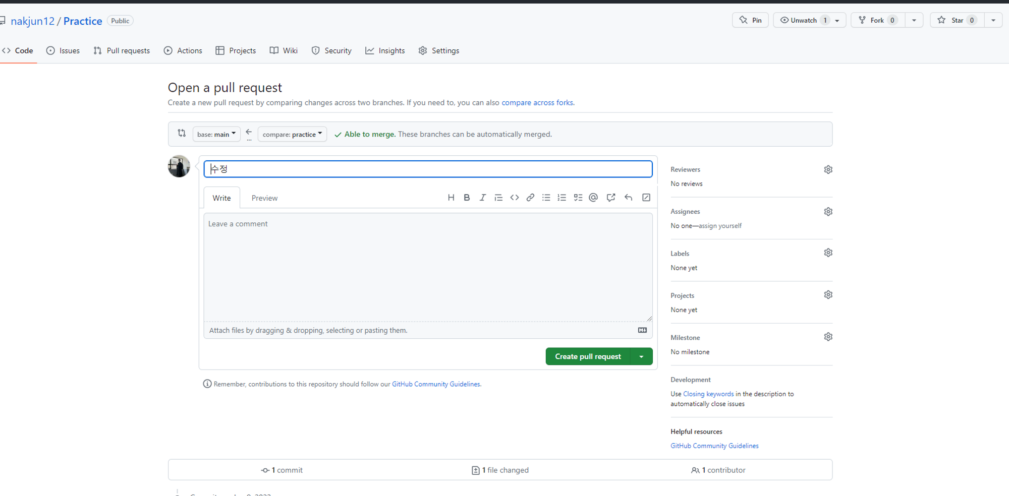Open the compare: practice branch dropdown
Viewport: 1009px width, 496px height.
tap(293, 134)
